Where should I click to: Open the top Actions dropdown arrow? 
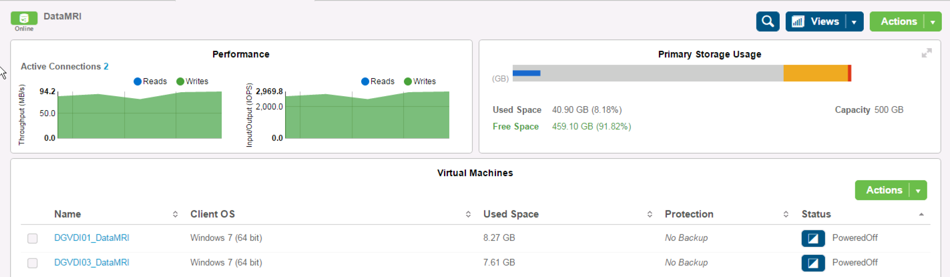coord(933,22)
